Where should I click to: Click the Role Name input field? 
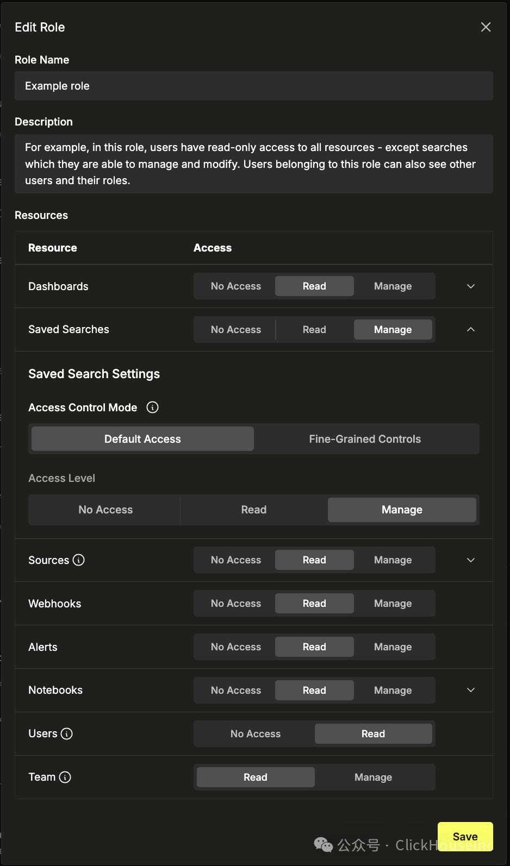coord(254,86)
